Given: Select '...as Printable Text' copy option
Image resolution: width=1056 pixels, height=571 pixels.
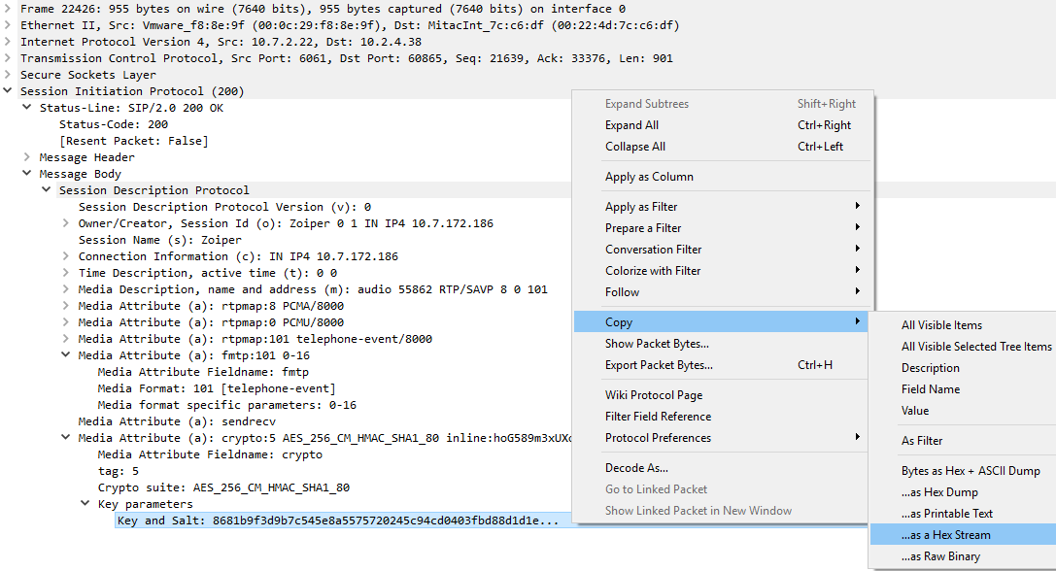Looking at the screenshot, I should tap(946, 514).
